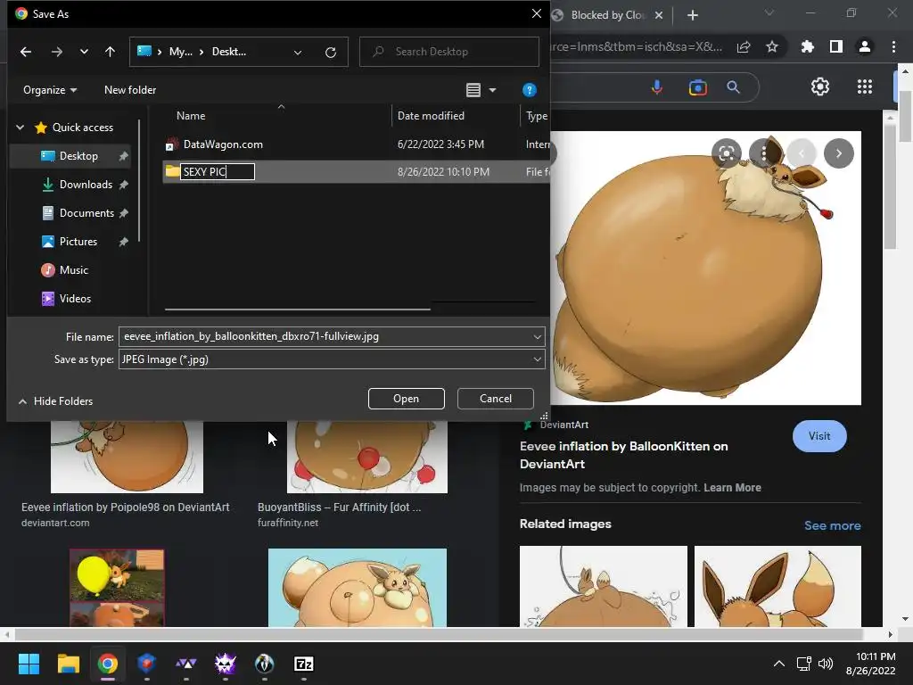Go up one folder level
Viewport: 913px width, 685px height.
110,52
